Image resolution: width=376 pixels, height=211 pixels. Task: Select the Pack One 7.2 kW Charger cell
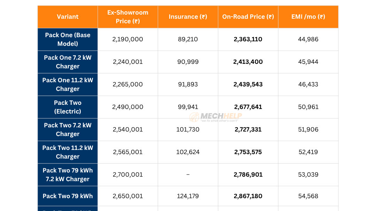[x=68, y=62]
